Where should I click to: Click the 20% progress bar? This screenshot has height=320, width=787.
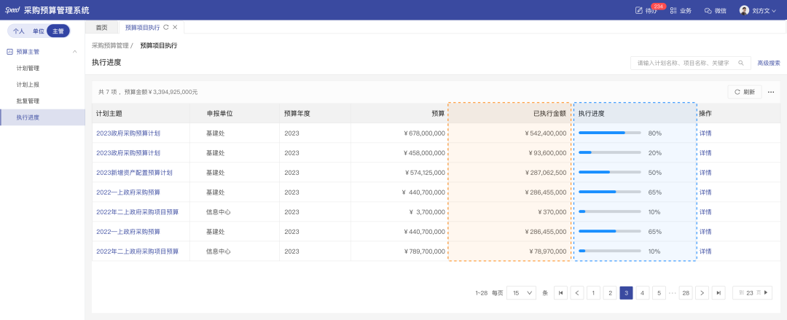(610, 153)
